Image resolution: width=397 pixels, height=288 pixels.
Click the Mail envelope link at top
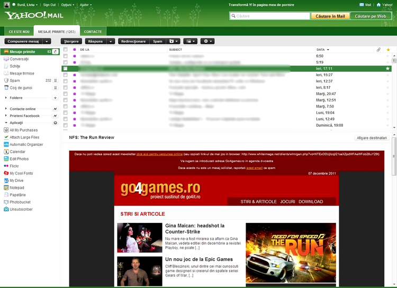[x=365, y=5]
